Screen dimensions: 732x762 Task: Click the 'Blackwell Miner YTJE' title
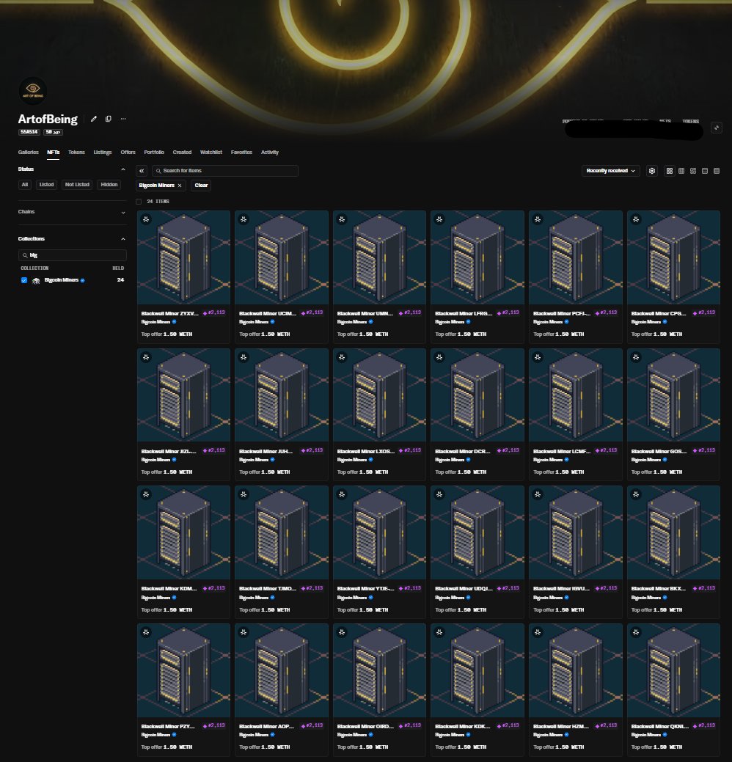(365, 589)
